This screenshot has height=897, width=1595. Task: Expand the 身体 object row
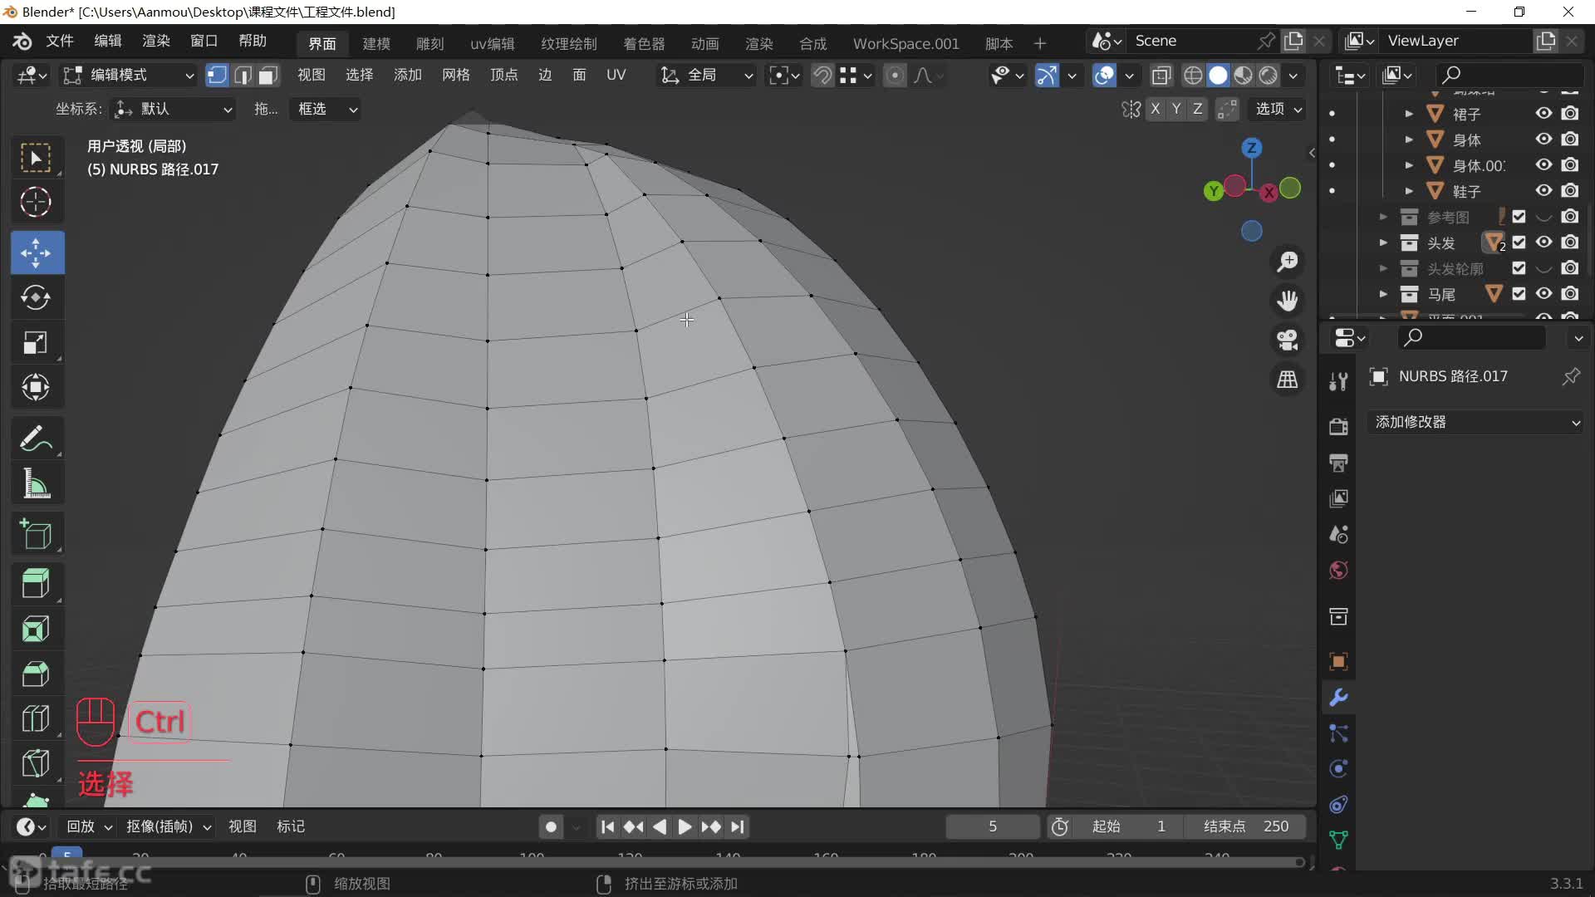[1409, 140]
